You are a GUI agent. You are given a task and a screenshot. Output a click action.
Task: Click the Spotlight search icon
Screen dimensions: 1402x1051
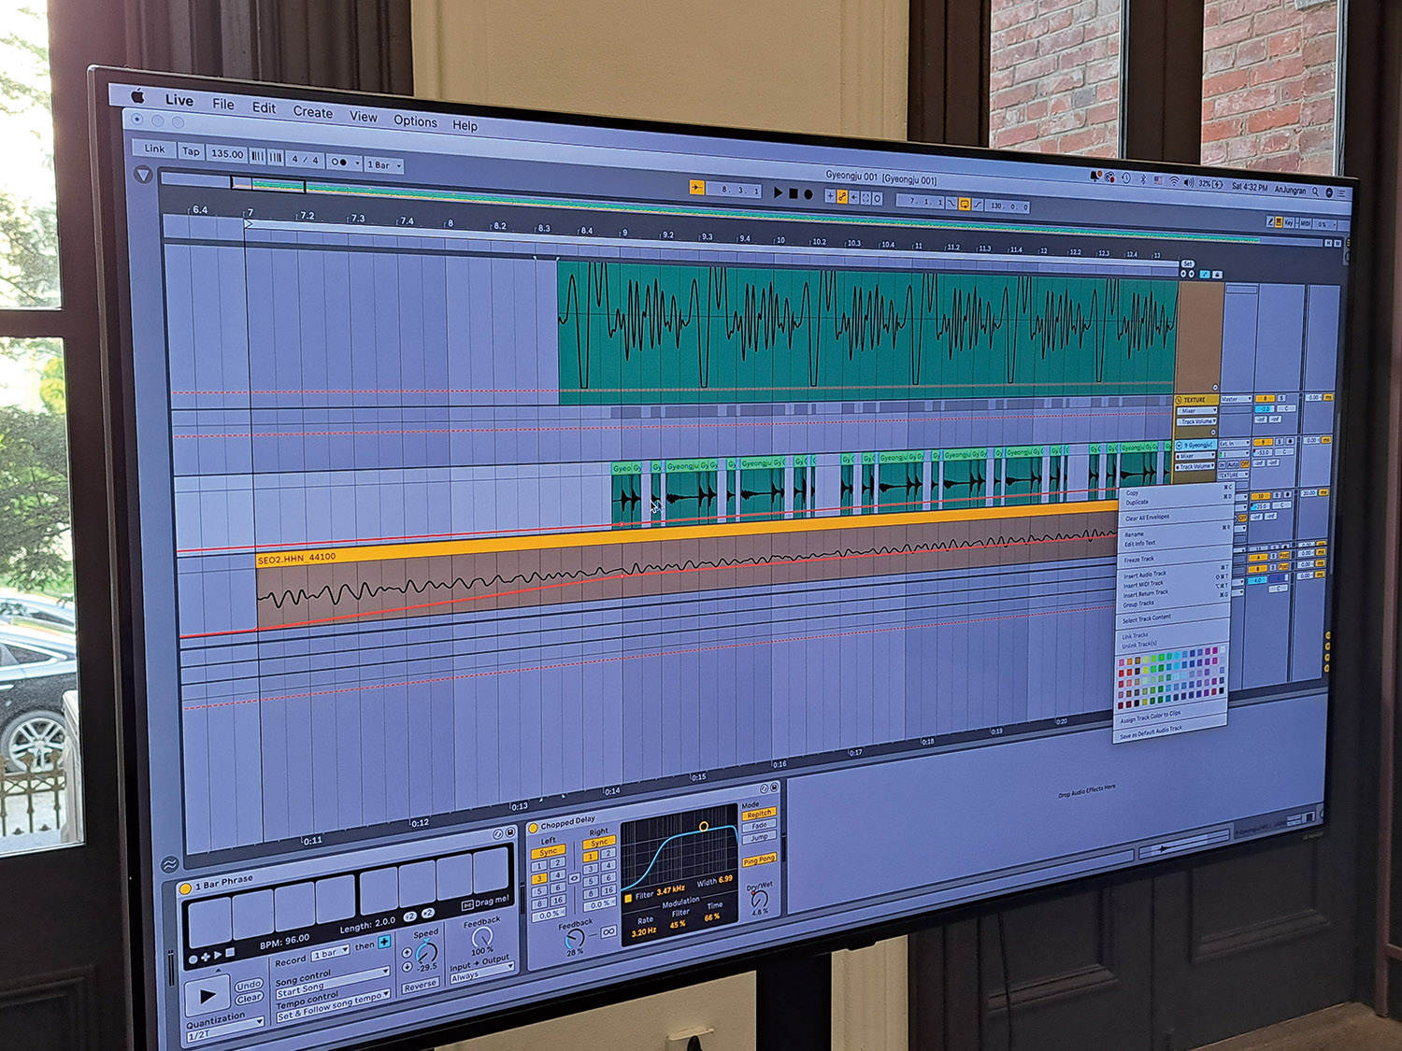pyautogui.click(x=1316, y=191)
